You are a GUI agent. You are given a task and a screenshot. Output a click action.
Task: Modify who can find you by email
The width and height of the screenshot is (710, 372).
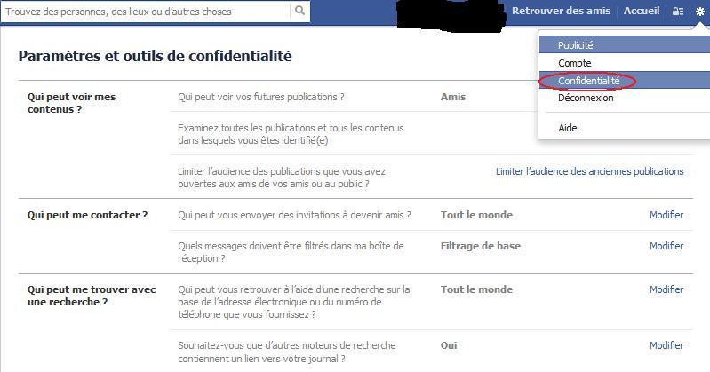pyautogui.click(x=666, y=289)
